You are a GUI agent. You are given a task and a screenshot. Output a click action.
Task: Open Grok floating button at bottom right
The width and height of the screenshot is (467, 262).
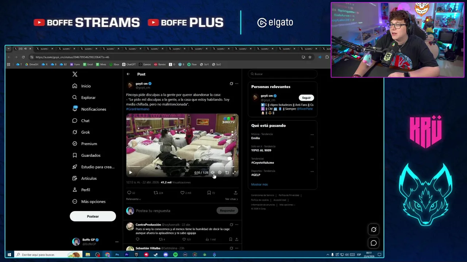[x=374, y=230]
